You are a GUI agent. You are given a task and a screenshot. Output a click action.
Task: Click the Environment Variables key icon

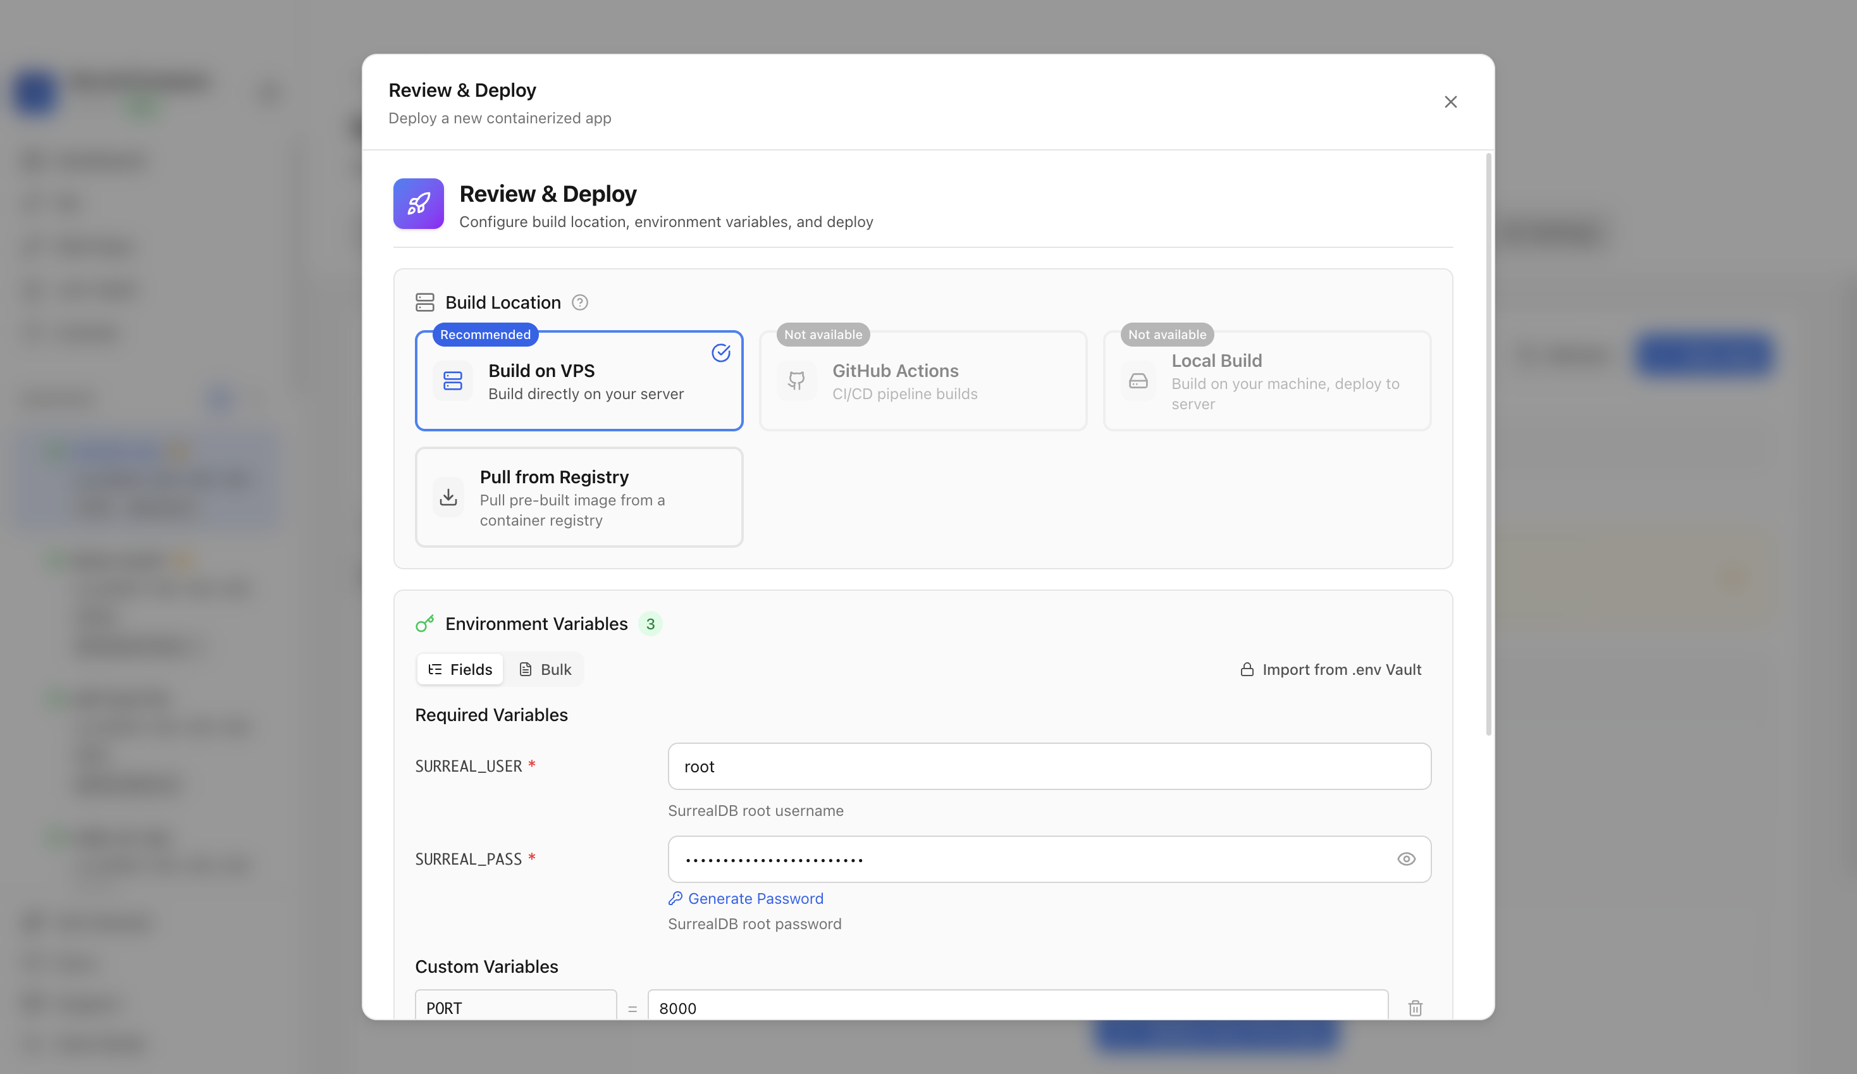click(x=425, y=624)
